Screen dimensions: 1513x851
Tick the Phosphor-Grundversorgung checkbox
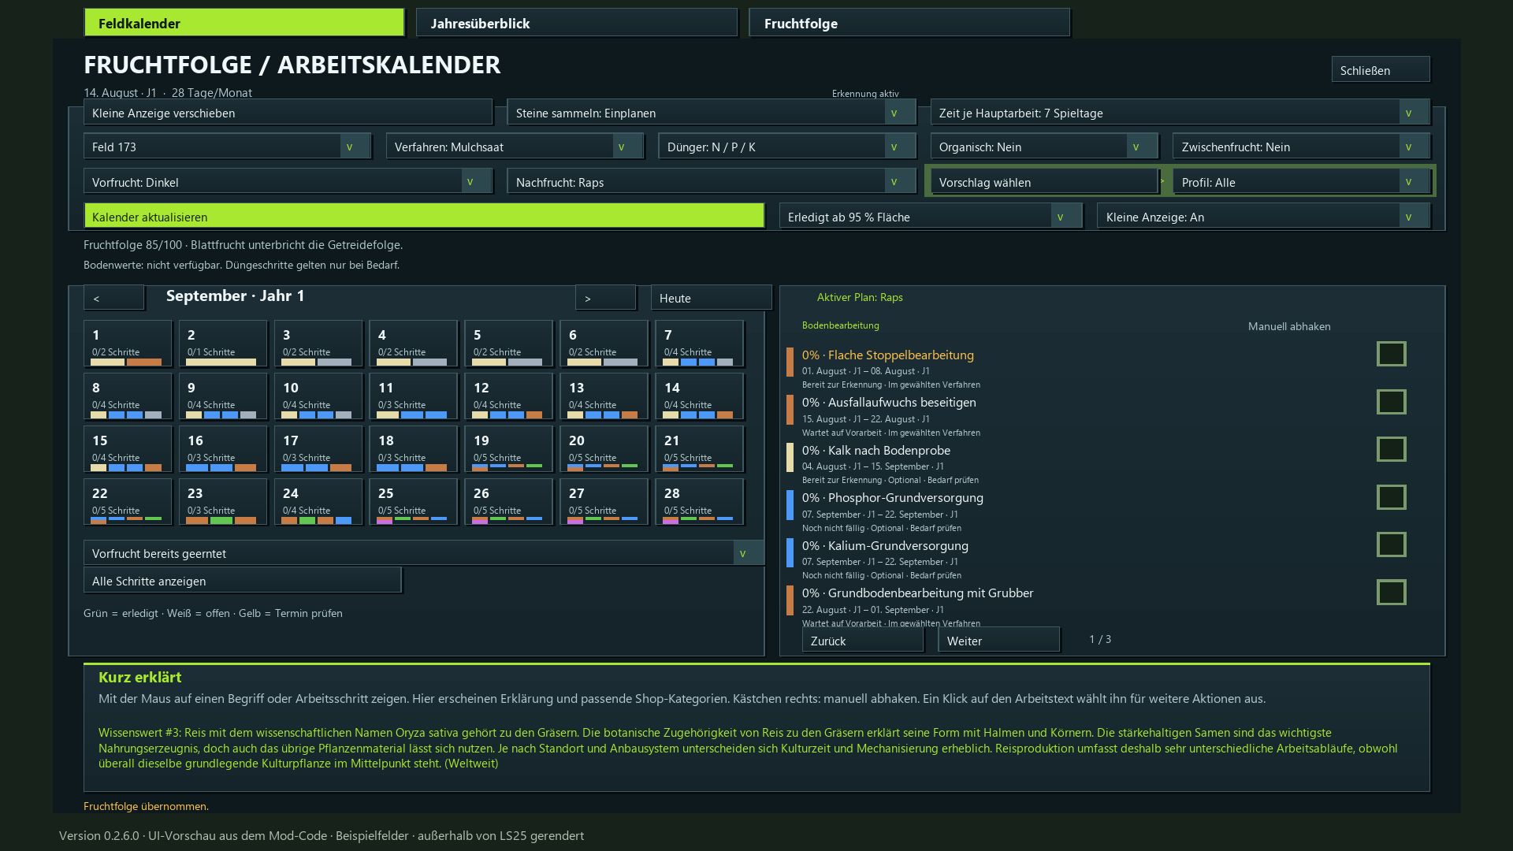[1391, 497]
